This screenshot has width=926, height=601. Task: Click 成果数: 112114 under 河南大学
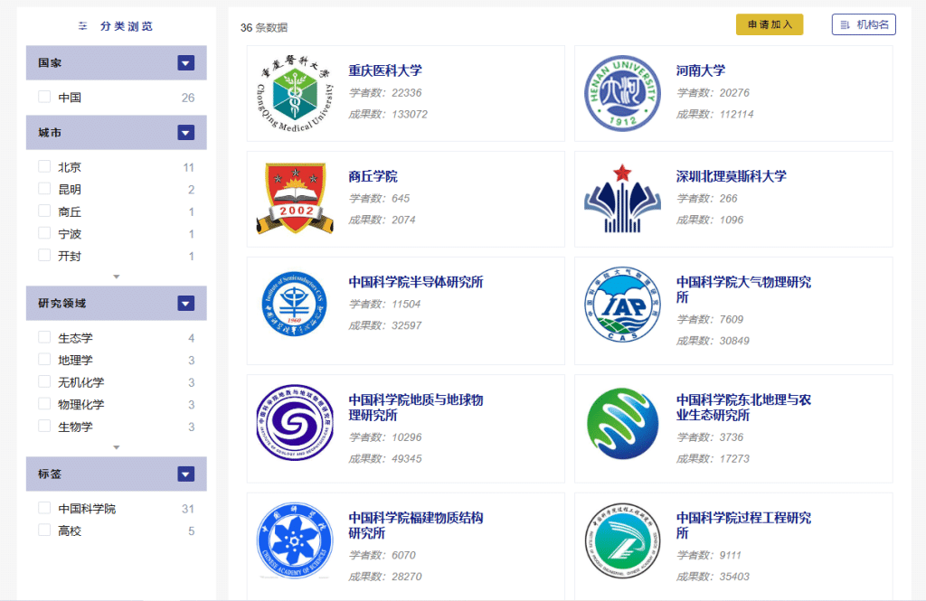tap(714, 114)
